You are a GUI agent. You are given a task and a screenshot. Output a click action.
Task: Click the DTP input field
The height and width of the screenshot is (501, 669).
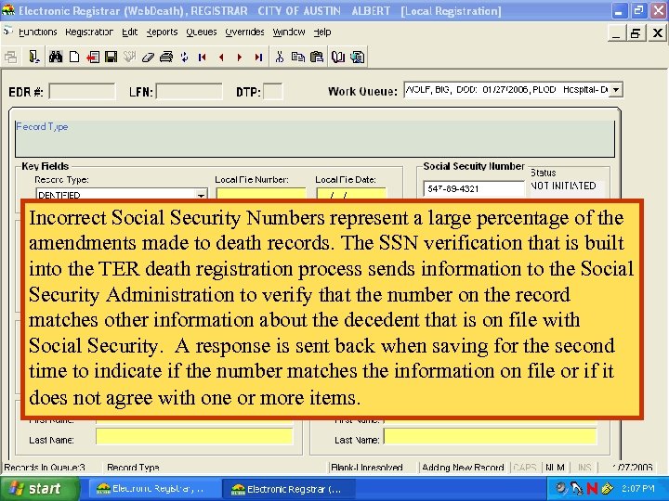click(272, 91)
